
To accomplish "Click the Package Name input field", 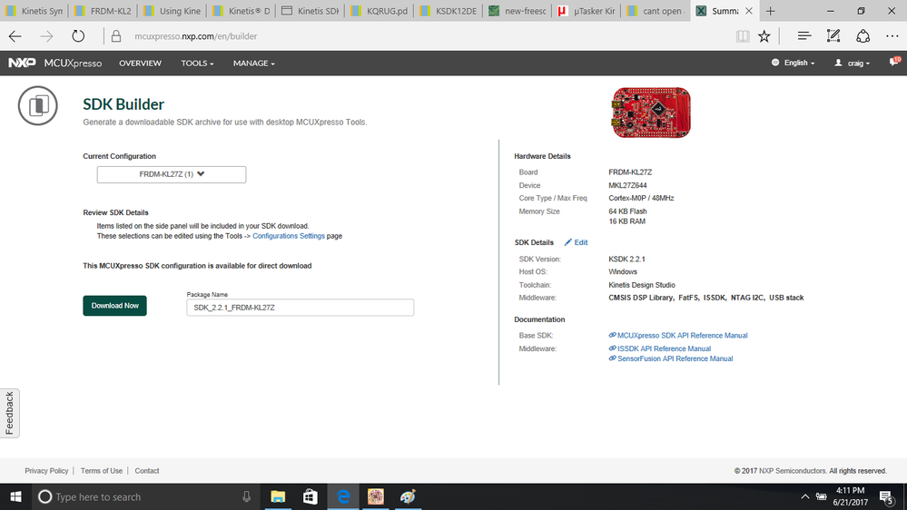I will [301, 307].
